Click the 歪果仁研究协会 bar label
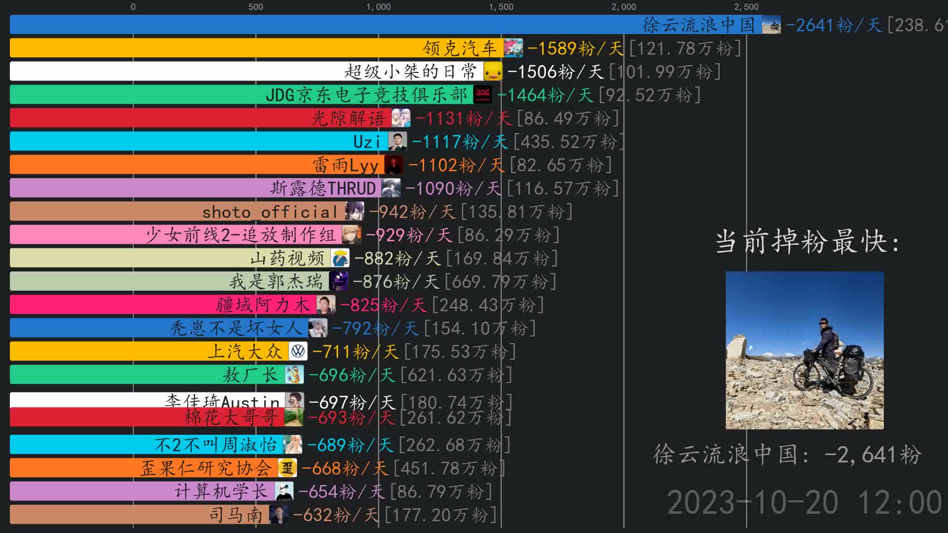The width and height of the screenshot is (948, 533). [206, 468]
